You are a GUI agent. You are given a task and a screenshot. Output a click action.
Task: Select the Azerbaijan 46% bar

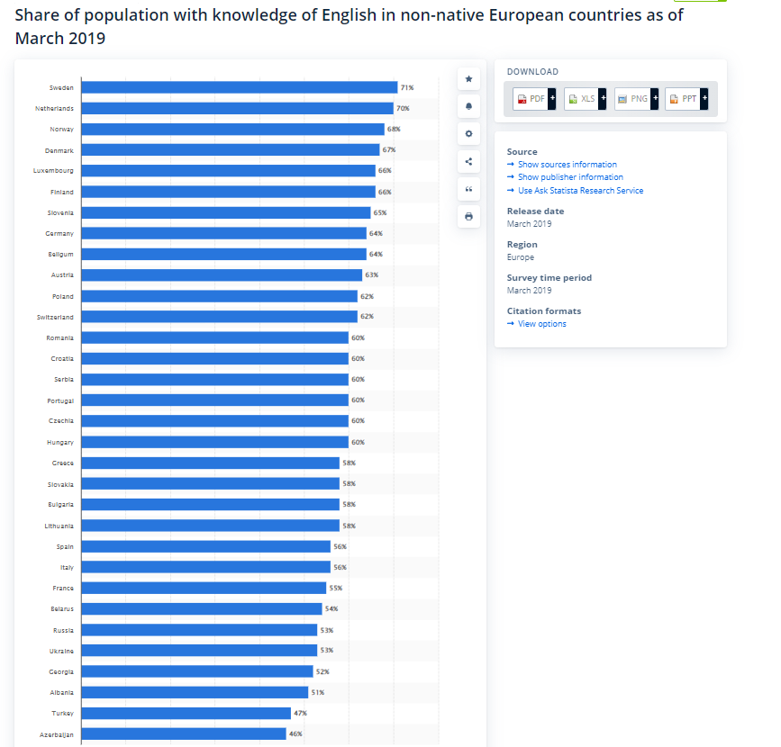coord(184,734)
